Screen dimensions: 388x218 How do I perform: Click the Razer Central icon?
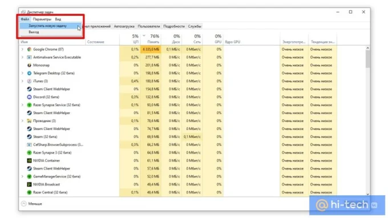(x=29, y=192)
